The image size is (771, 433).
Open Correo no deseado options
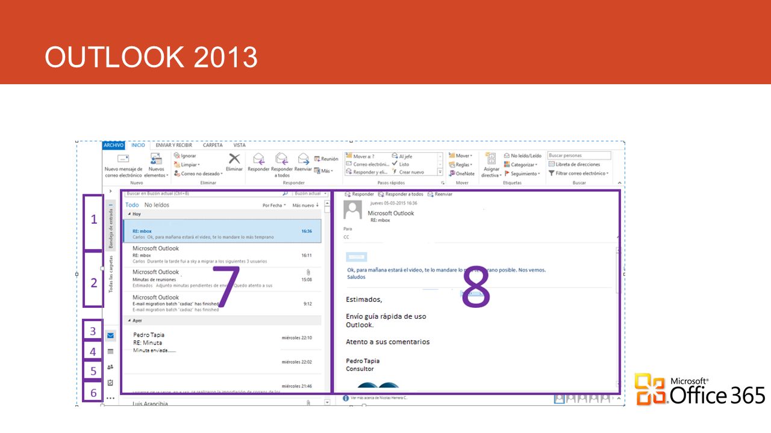point(198,173)
